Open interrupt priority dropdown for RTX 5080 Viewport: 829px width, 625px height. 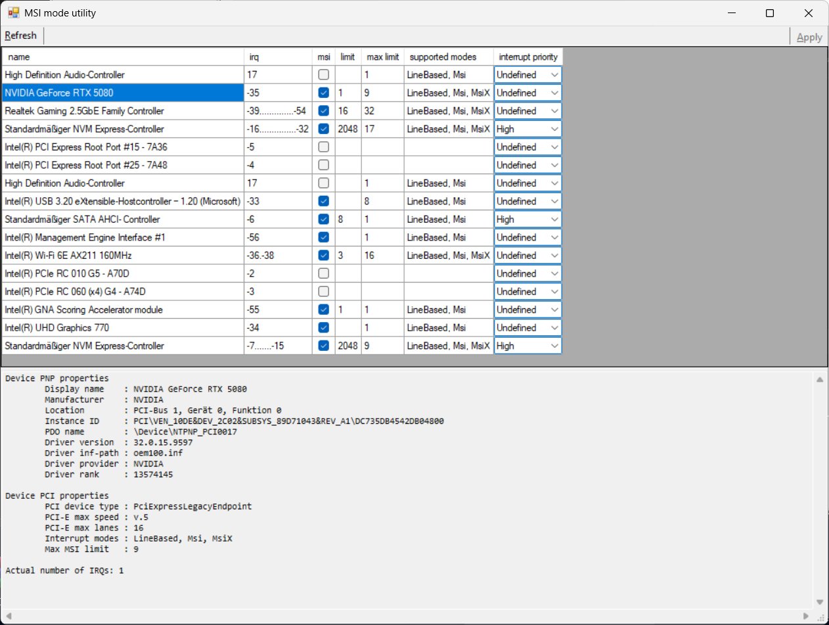coord(528,93)
